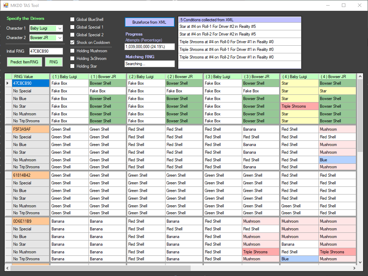
Task: Click the horizontal scrollbar left arrow
Action: (x=8, y=268)
